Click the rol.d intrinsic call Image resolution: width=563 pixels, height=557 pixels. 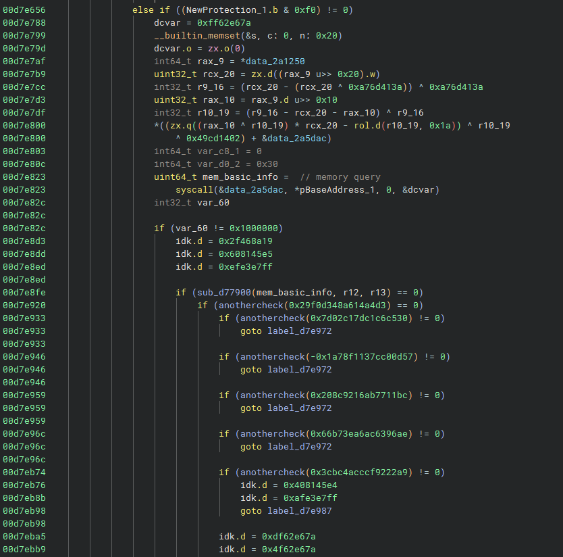click(368, 126)
